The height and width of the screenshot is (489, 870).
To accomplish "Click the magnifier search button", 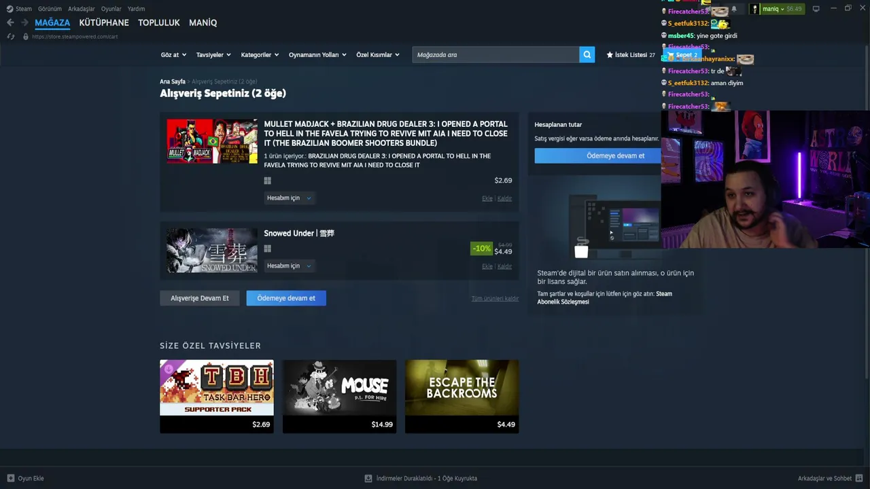I will coord(587,54).
